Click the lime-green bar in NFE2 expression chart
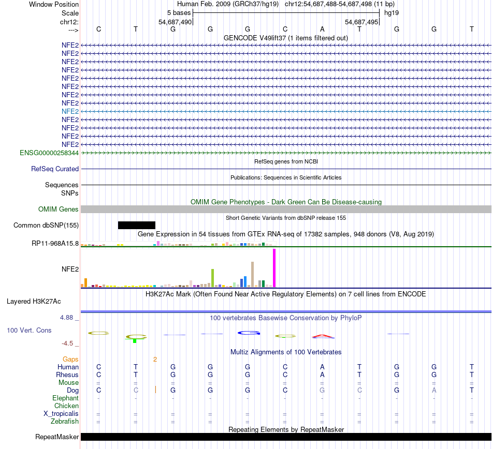The width and height of the screenshot is (492, 449). pos(212,278)
